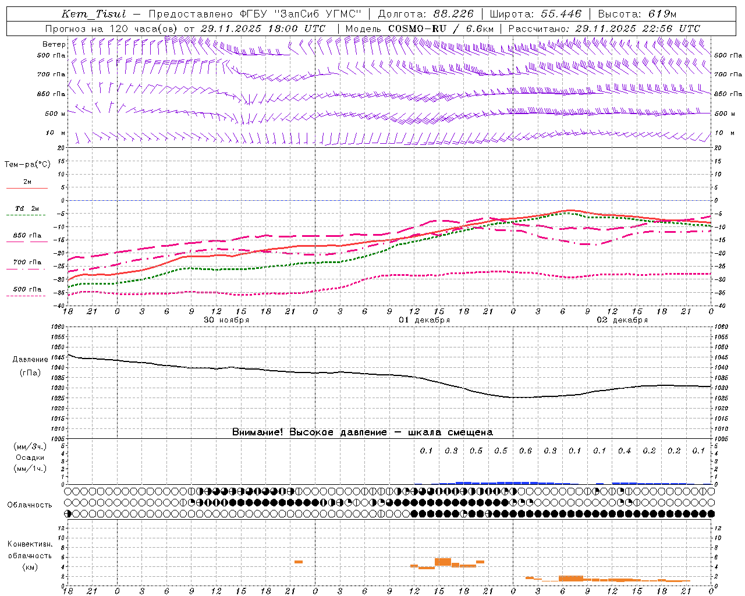The width and height of the screenshot is (745, 596).
Task: Click the Облачность cloud cover label
Action: (30, 505)
